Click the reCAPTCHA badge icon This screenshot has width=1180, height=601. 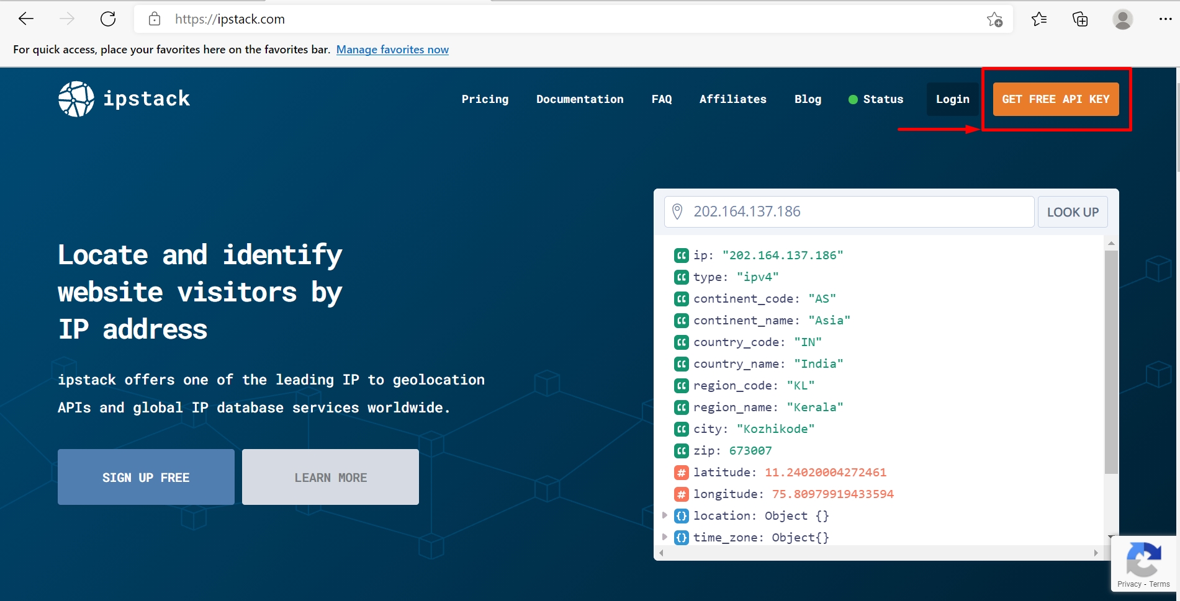1143,559
